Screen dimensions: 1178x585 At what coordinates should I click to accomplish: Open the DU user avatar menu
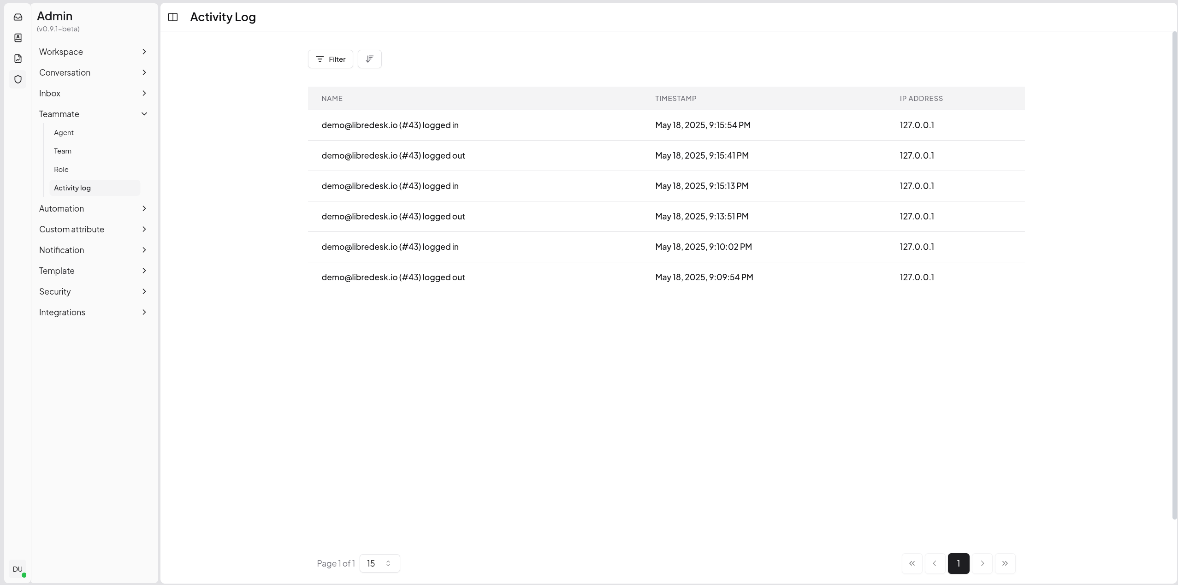[x=18, y=569]
